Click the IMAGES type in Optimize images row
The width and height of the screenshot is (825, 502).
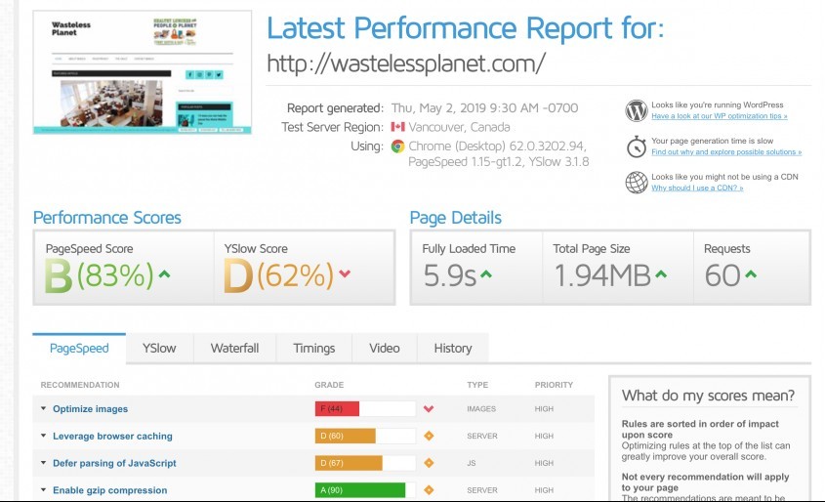pyautogui.click(x=481, y=409)
